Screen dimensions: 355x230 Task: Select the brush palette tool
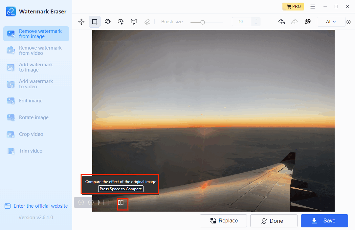pos(108,22)
